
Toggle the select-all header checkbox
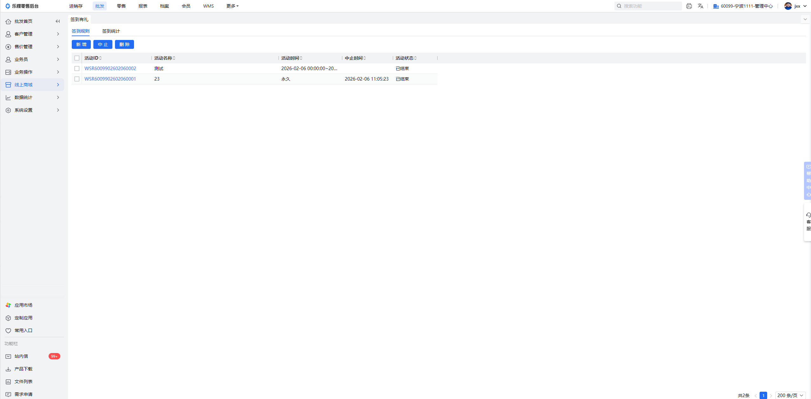coord(77,58)
